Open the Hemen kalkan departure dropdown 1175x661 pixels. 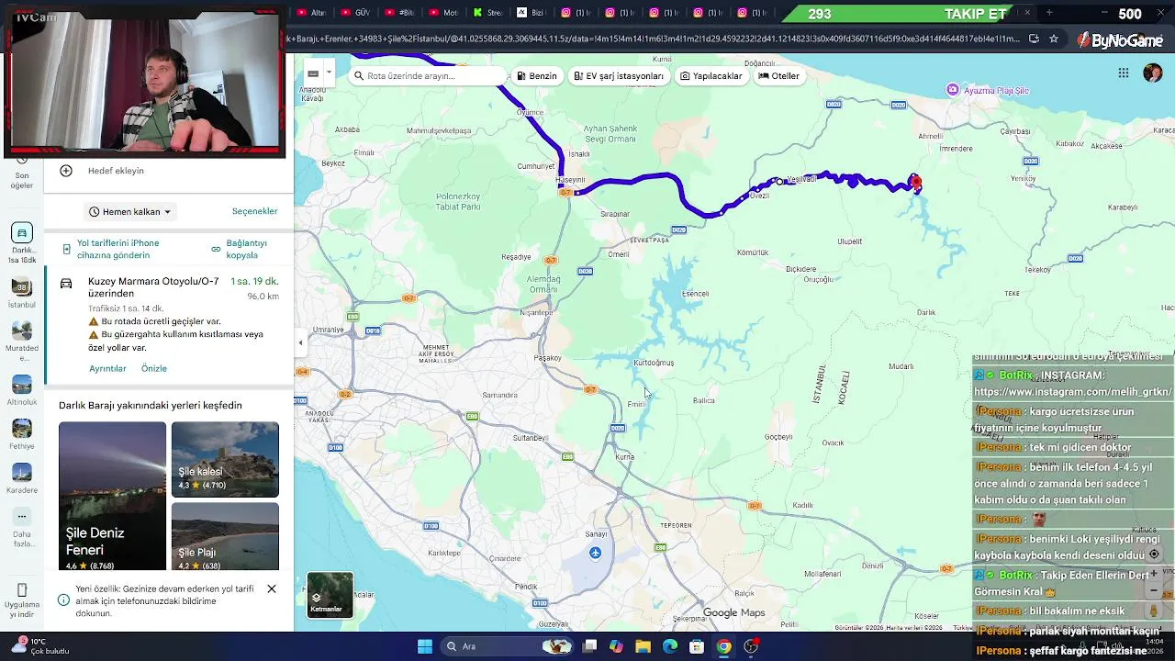pyautogui.click(x=130, y=212)
